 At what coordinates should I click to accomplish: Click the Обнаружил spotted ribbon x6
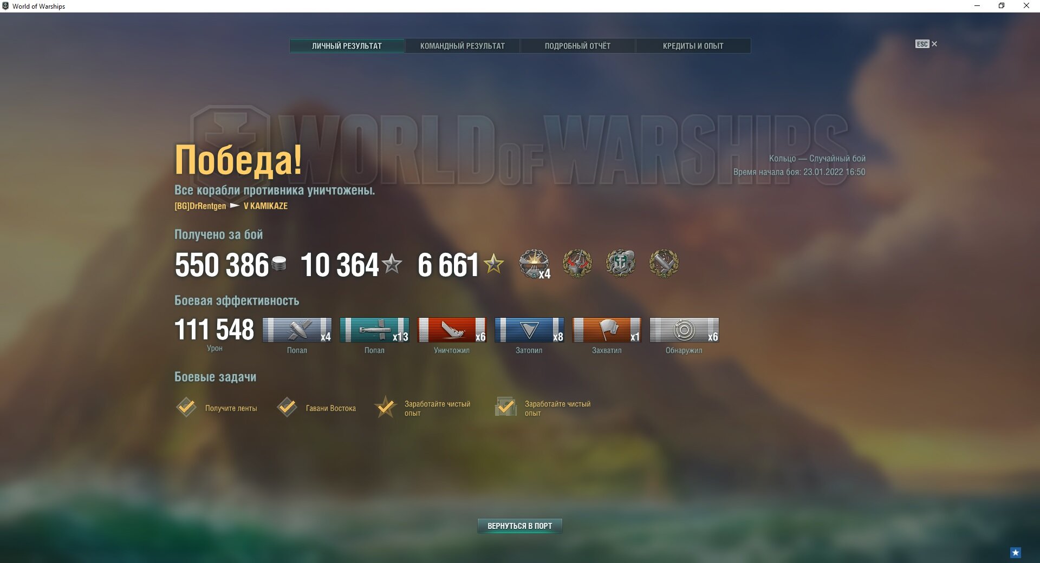684,330
